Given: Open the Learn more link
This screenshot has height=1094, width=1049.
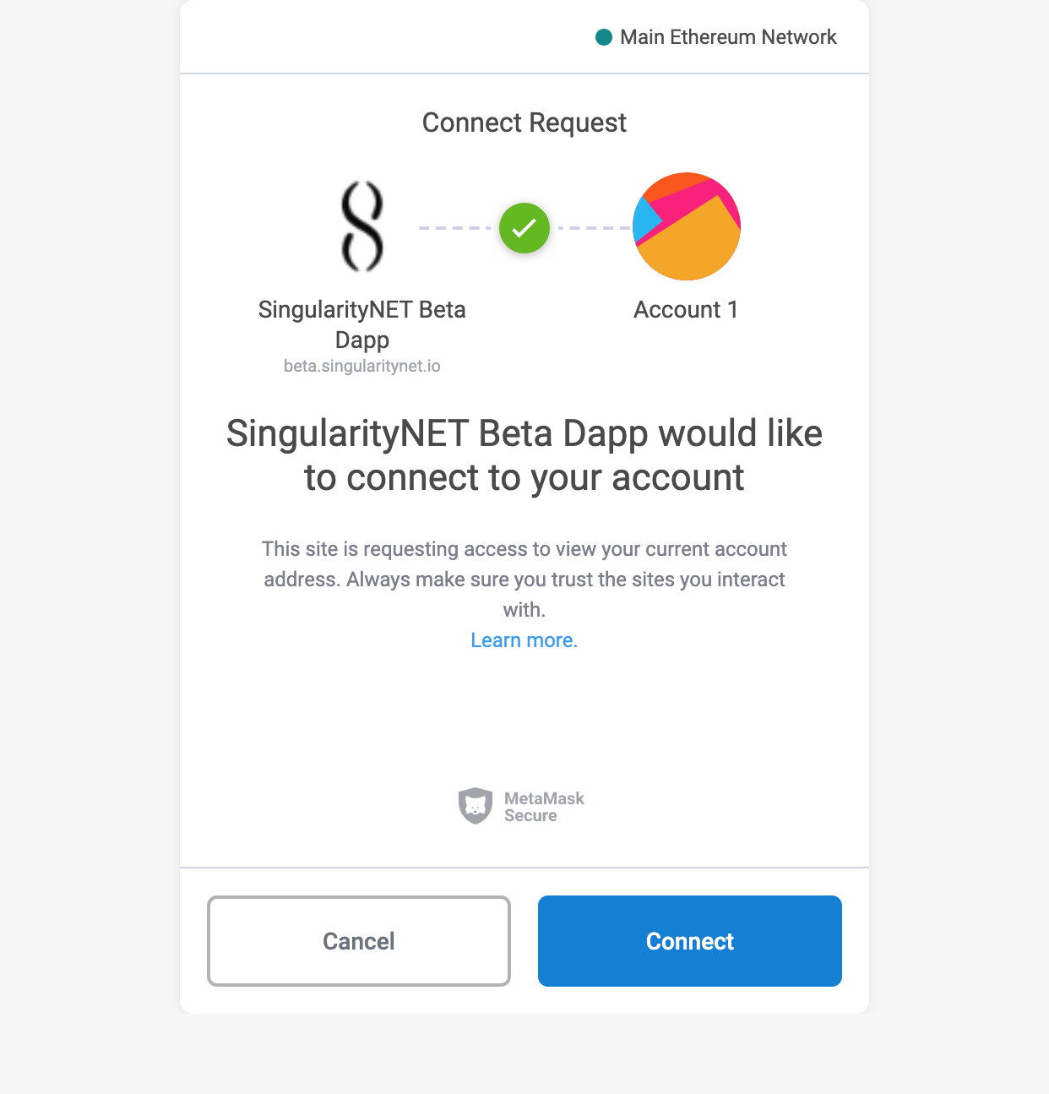Looking at the screenshot, I should [x=524, y=640].
